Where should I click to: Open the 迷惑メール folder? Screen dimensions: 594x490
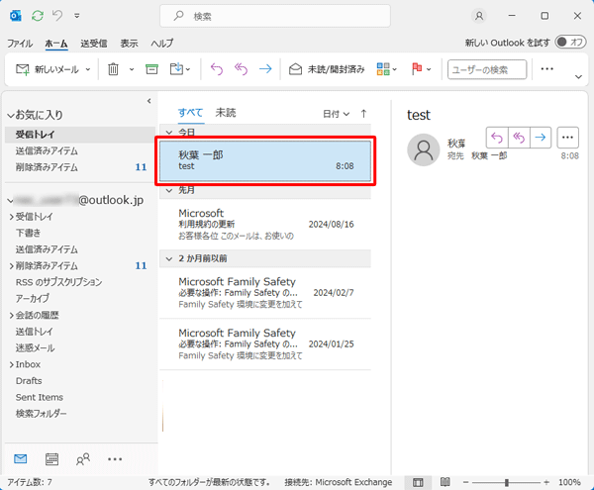click(35, 347)
